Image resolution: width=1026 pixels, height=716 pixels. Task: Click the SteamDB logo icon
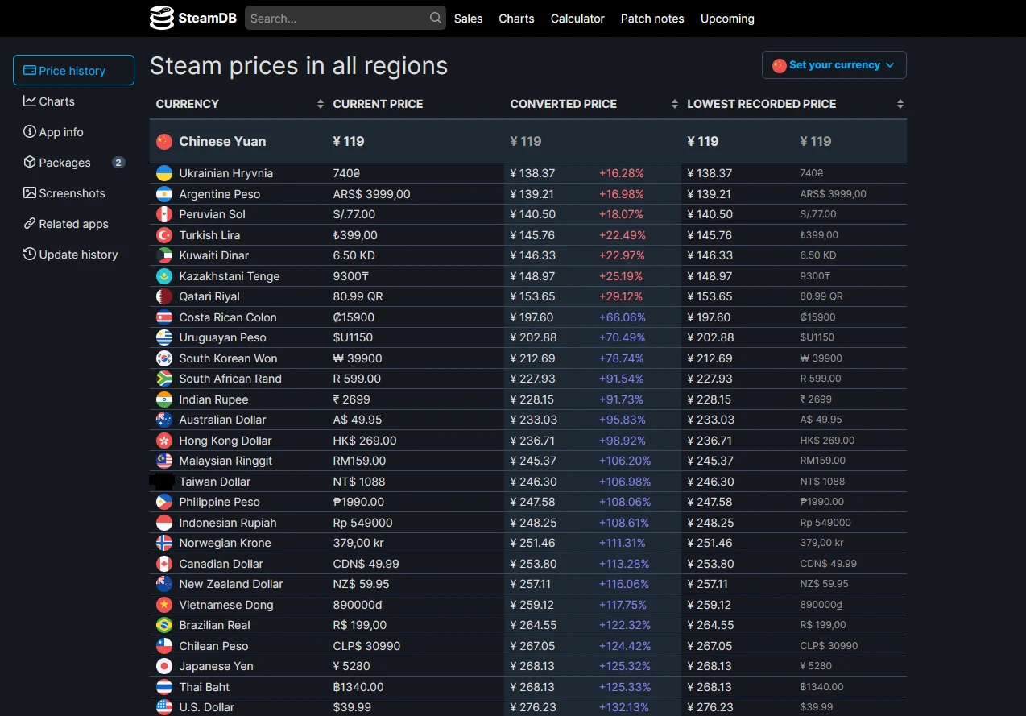[162, 18]
